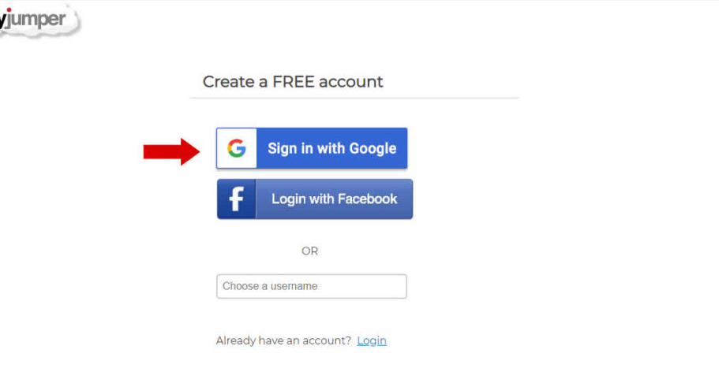719x383 pixels.
Task: Click the OR separator text
Action: 309,251
